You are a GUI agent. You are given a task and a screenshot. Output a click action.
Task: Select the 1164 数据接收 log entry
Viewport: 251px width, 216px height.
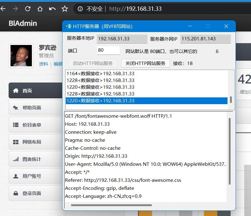pyautogui.click(x=100, y=74)
